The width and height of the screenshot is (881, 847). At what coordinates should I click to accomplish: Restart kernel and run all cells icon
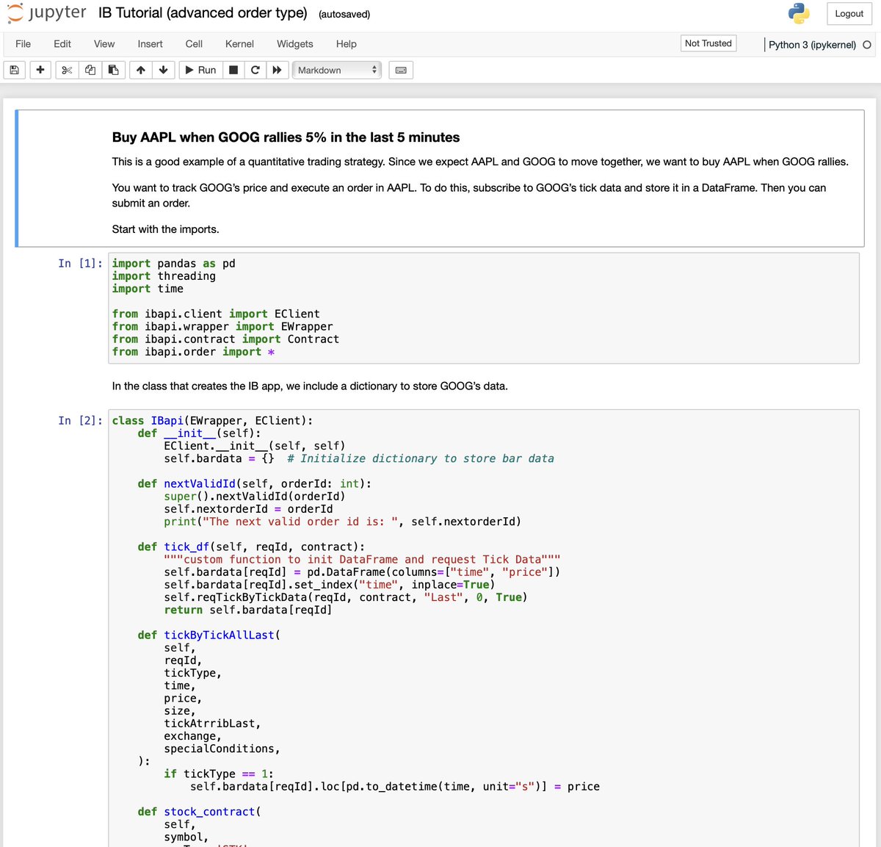(277, 70)
